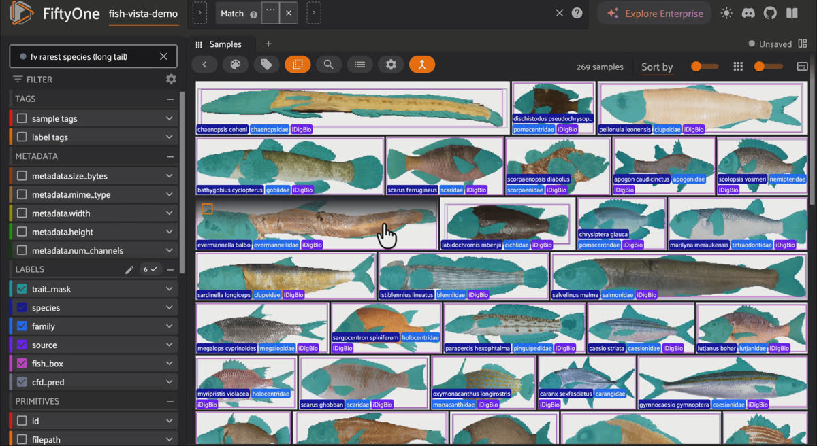The height and width of the screenshot is (446, 817).
Task: Open the pellonula leonensis sample thumbnail
Action: click(703, 107)
